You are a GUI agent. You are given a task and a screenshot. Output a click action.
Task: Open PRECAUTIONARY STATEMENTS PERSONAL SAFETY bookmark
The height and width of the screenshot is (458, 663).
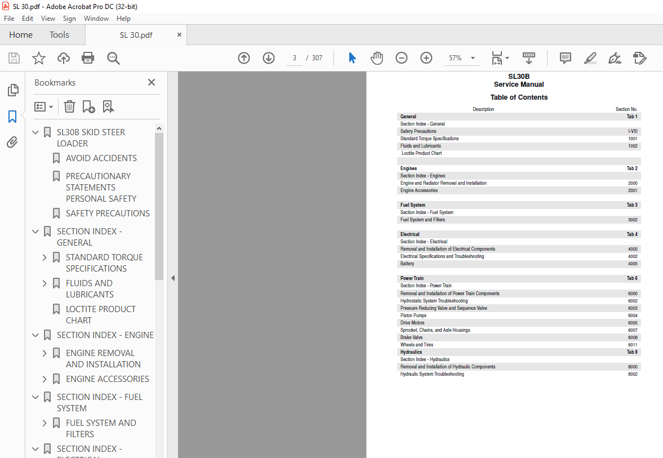(x=101, y=188)
